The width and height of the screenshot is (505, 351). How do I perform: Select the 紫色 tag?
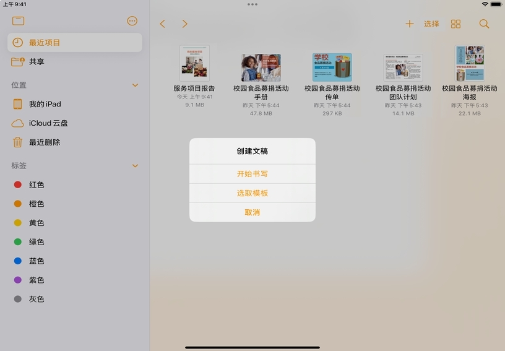point(37,280)
